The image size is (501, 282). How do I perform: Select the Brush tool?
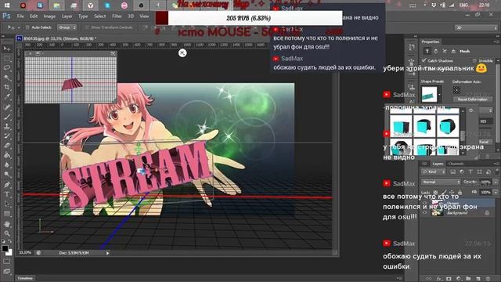(6, 117)
